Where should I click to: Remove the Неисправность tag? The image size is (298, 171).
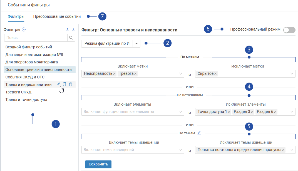[114, 74]
